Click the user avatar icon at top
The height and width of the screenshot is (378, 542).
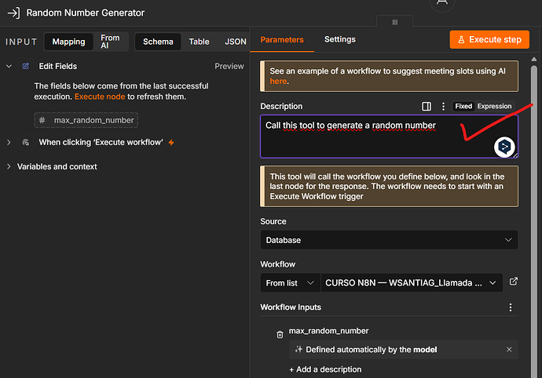tap(442, 3)
